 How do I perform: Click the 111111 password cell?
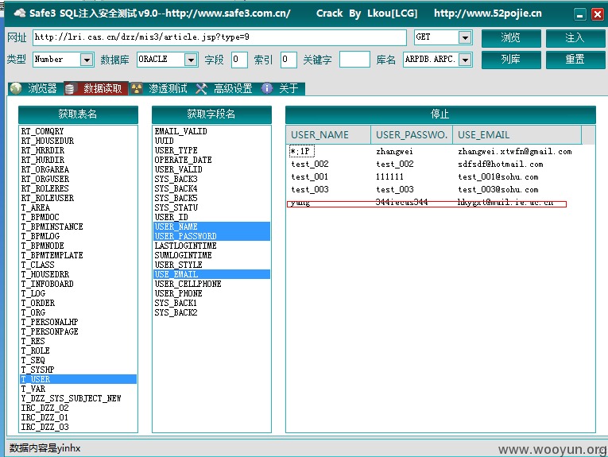389,177
